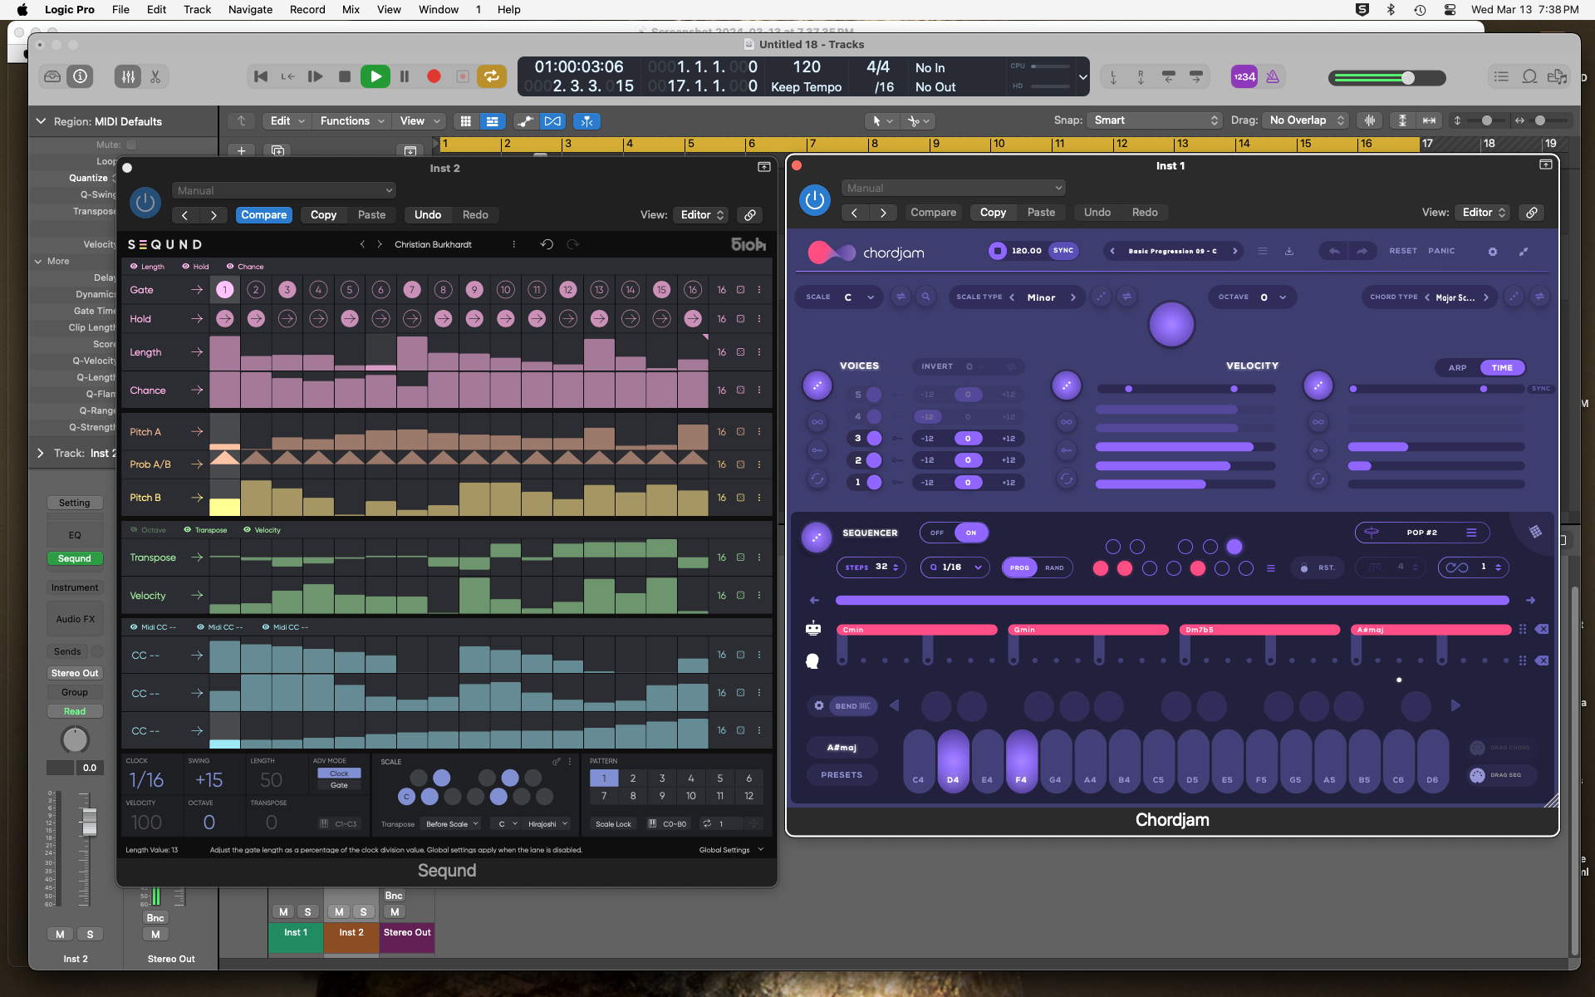Toggle the Cycle mode button
1595x997 pixels.
tap(492, 76)
